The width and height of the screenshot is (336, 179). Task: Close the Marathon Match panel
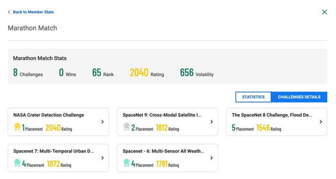click(325, 12)
